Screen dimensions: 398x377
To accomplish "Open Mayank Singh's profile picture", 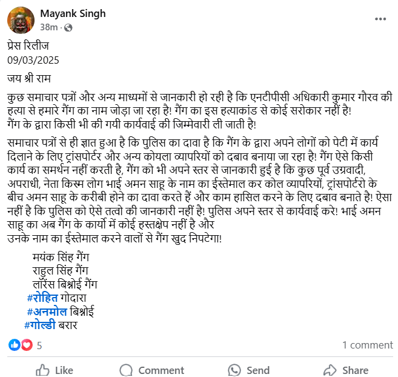I will 21,20.
